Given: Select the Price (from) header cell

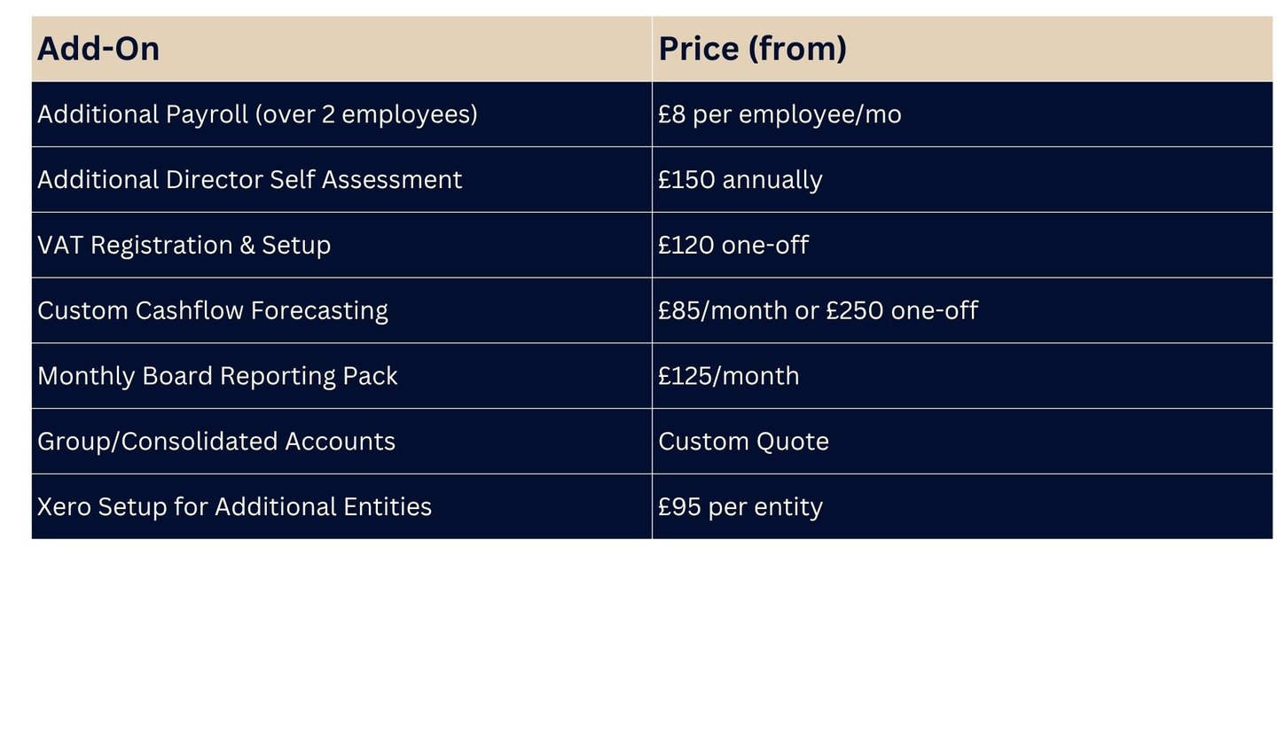Looking at the screenshot, I should point(752,49).
